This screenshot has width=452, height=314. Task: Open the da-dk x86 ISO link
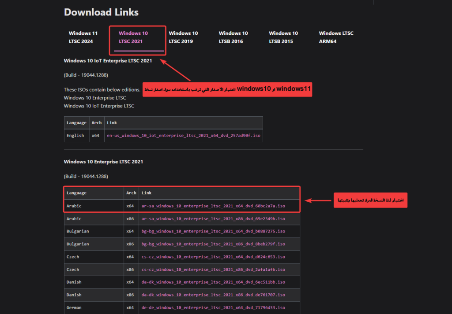pos(213,295)
